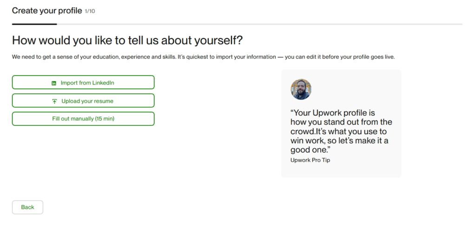
Task: Select Upload your resume button
Action: pyautogui.click(x=83, y=101)
